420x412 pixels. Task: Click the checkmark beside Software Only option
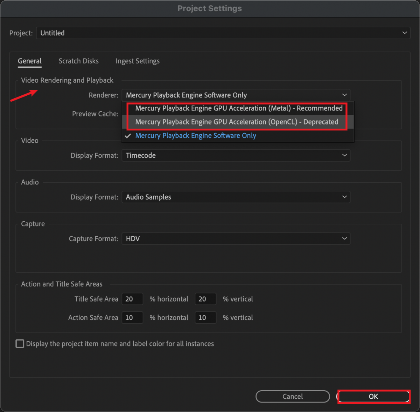tap(127, 136)
